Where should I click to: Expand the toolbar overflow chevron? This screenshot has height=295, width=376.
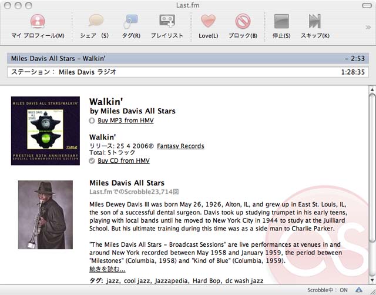368,28
